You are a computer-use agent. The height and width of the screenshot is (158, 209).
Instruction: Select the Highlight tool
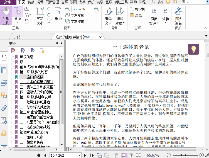pos(136,15)
